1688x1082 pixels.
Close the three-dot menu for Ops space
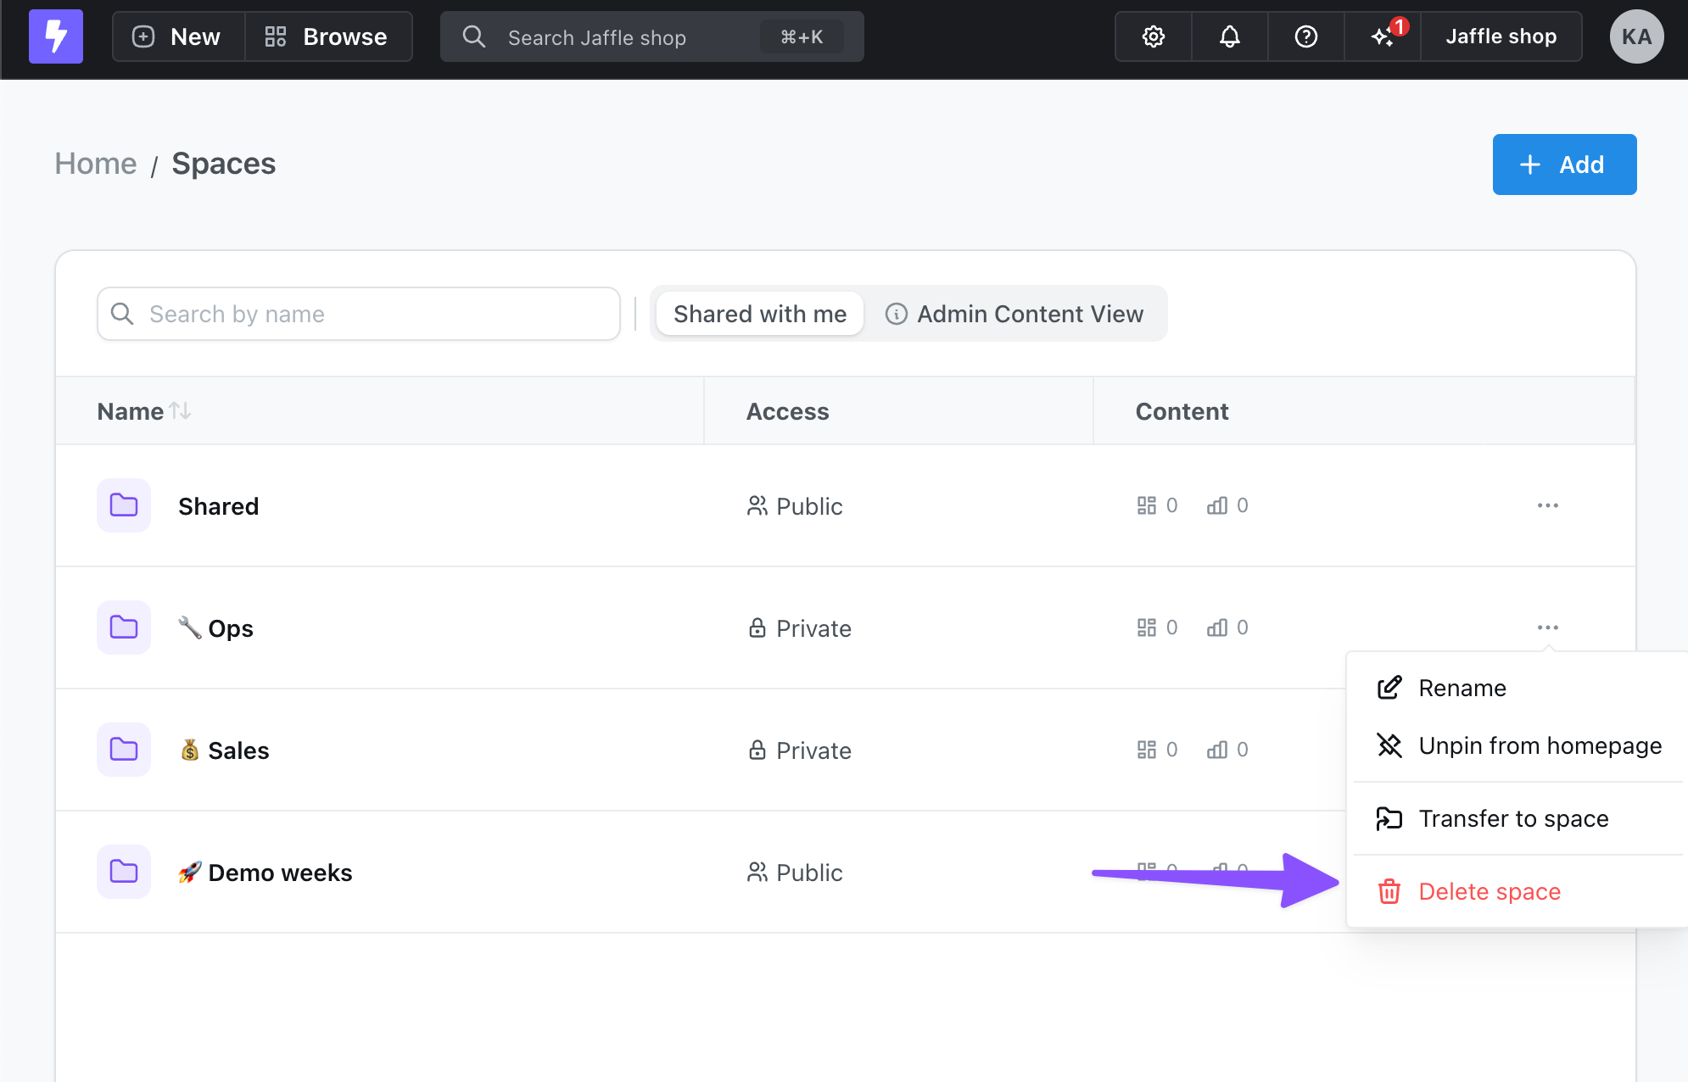[1547, 627]
